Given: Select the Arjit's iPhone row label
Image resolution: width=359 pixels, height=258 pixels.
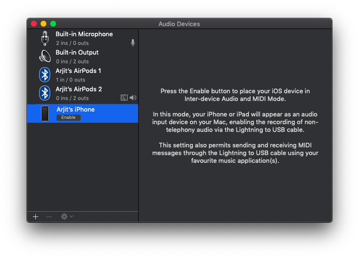Looking at the screenshot, I should [x=75, y=109].
